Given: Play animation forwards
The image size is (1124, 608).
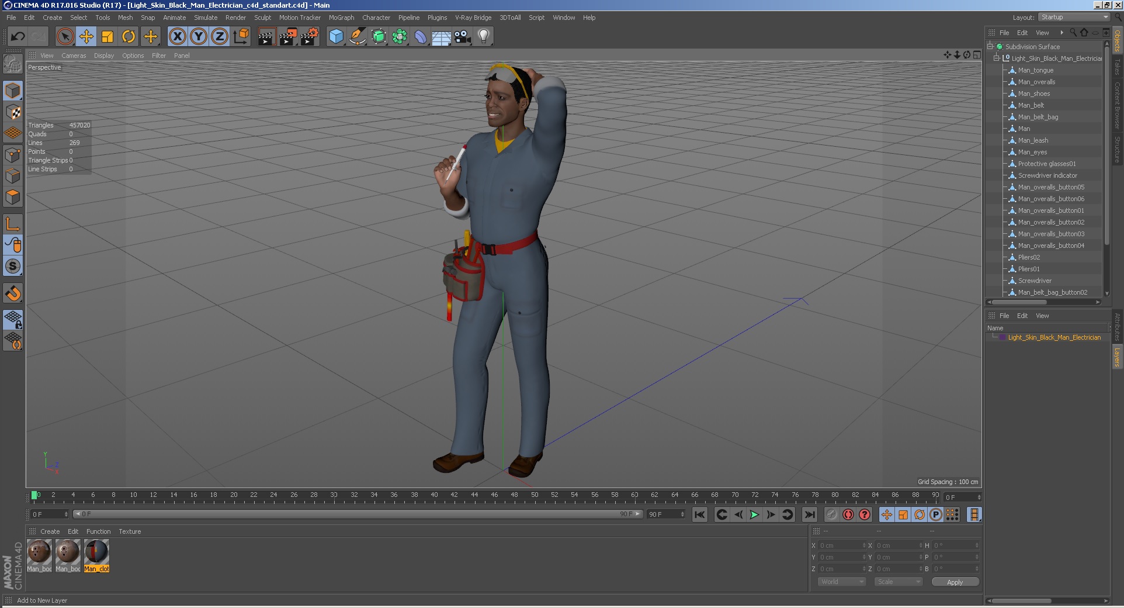Looking at the screenshot, I should click(x=754, y=514).
